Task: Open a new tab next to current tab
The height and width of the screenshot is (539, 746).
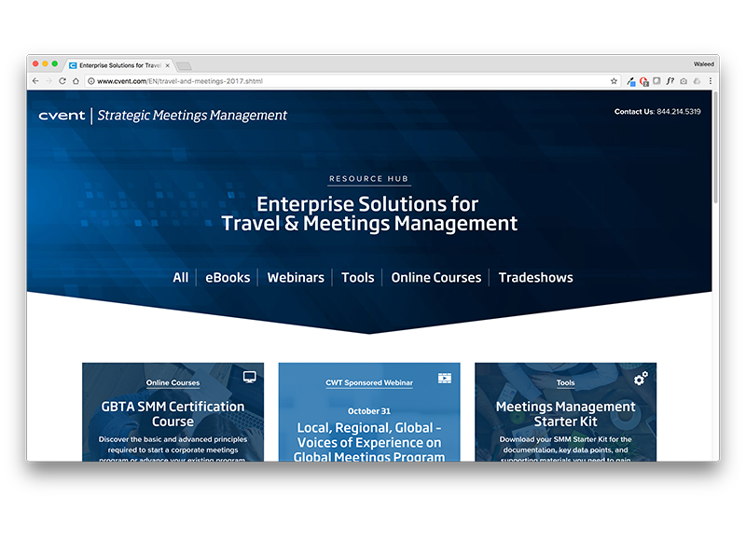Action: [x=185, y=65]
